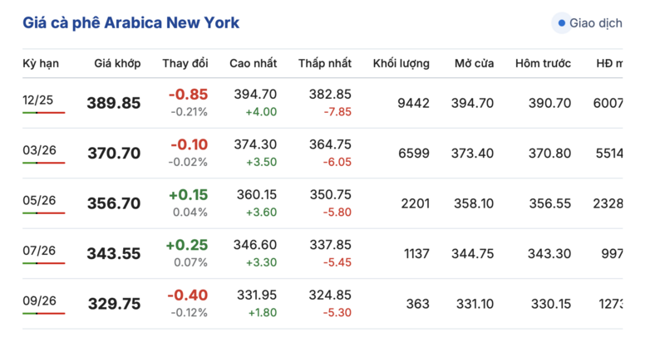The width and height of the screenshot is (665, 342).
Task: Click the Thay đổi column header
Action: (x=185, y=63)
